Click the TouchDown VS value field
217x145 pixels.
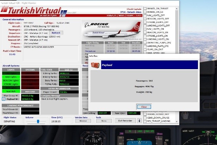(x=30, y=113)
